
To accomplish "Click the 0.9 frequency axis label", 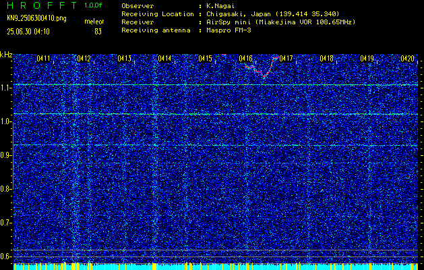I will [5, 155].
